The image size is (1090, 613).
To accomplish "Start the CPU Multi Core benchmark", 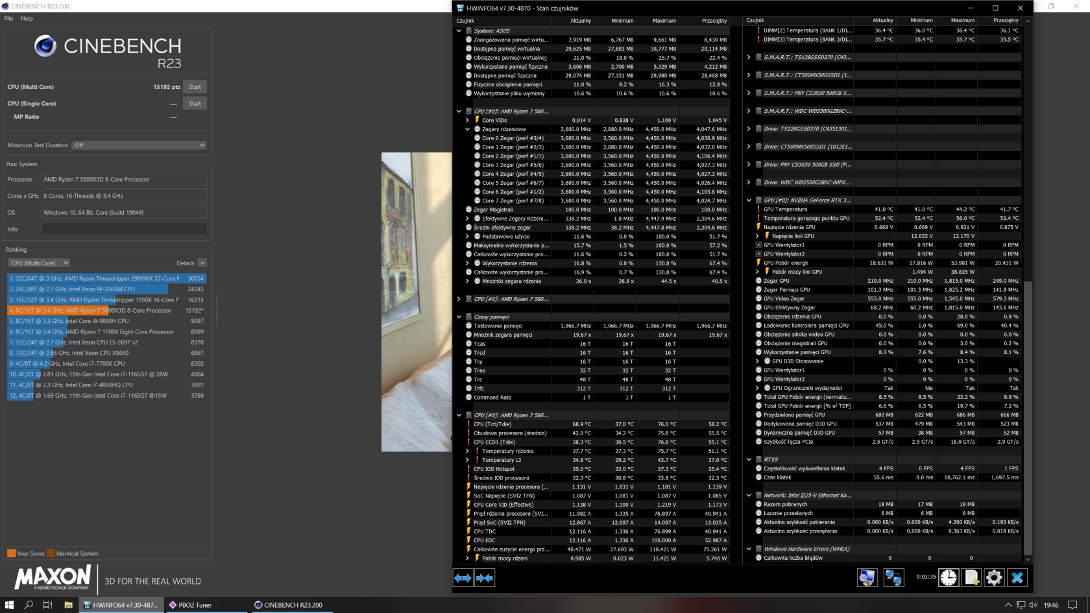I will 195,87.
